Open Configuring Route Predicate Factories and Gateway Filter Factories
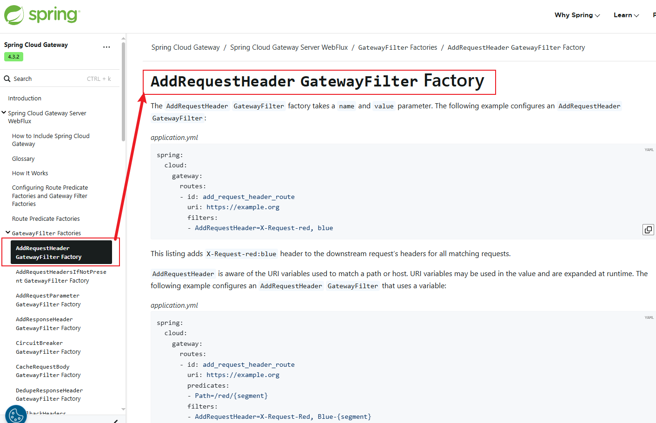Image resolution: width=656 pixels, height=423 pixels. pos(50,196)
